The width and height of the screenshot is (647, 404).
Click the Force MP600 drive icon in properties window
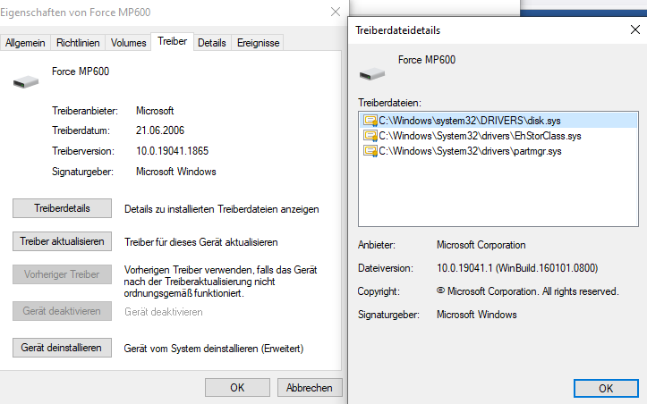point(26,81)
